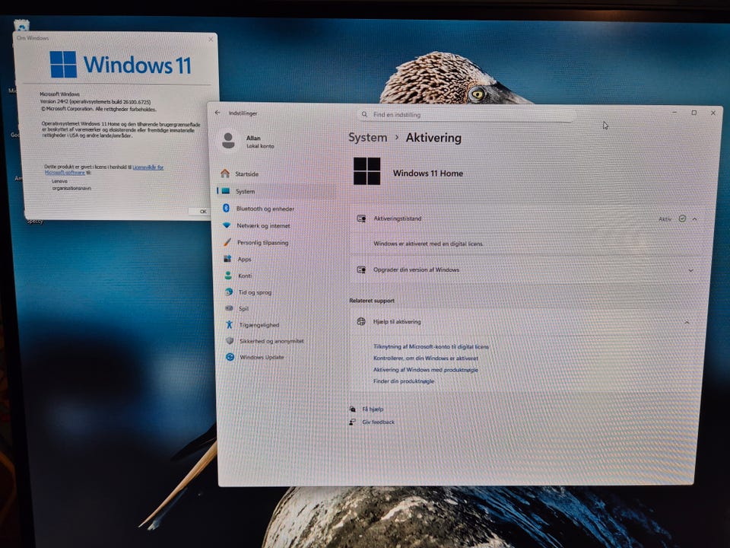Collapse the Aktiveringstilstand section chevron
Screen dimensions: 730x548
(x=694, y=219)
